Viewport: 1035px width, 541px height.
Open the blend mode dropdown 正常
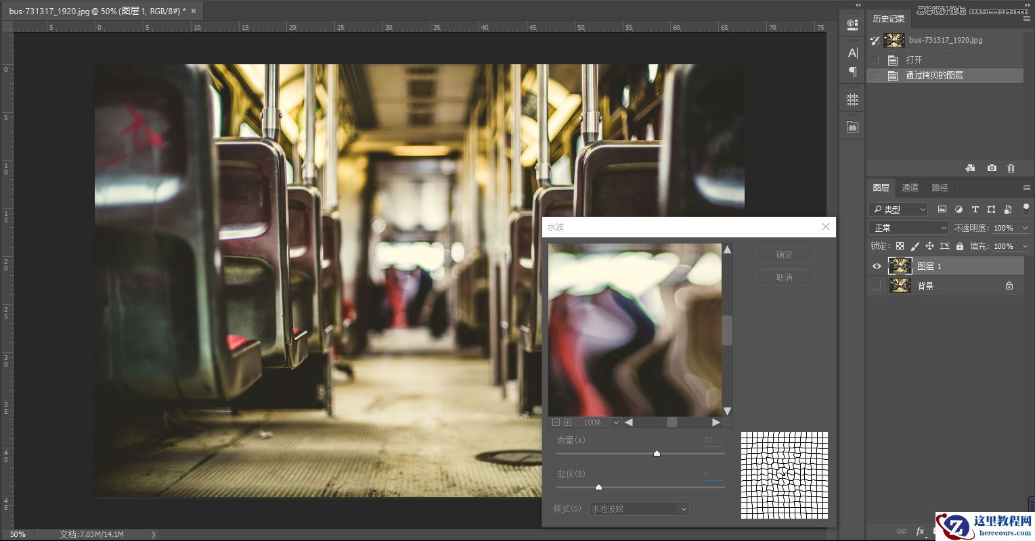click(908, 228)
